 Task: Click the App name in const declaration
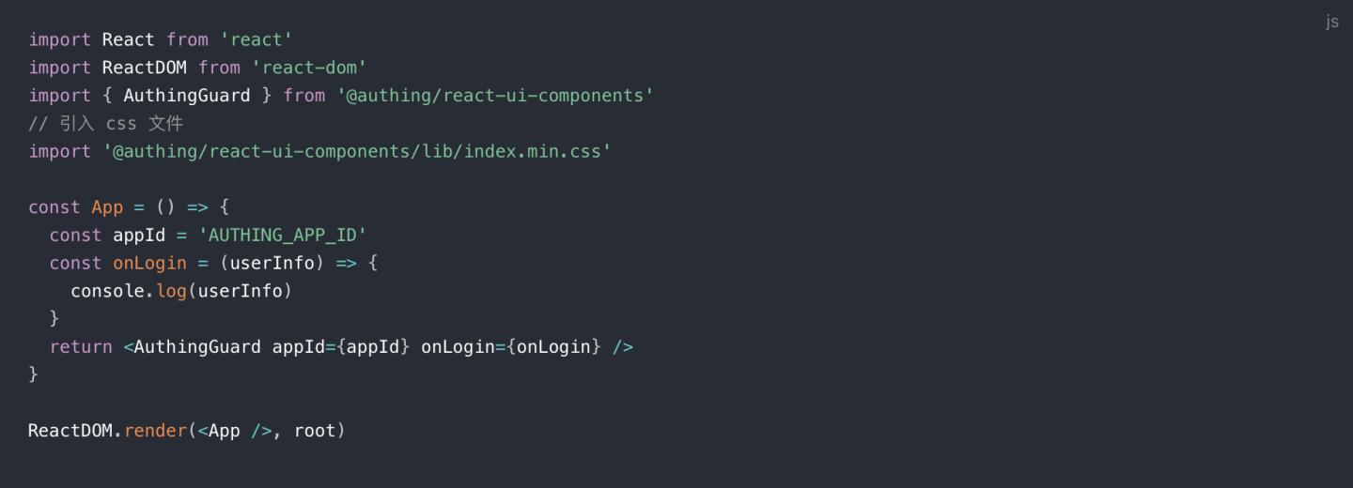coord(107,207)
